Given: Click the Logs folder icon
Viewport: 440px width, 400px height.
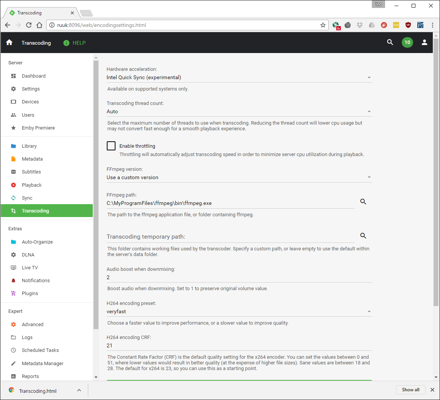Looking at the screenshot, I should pos(14,337).
